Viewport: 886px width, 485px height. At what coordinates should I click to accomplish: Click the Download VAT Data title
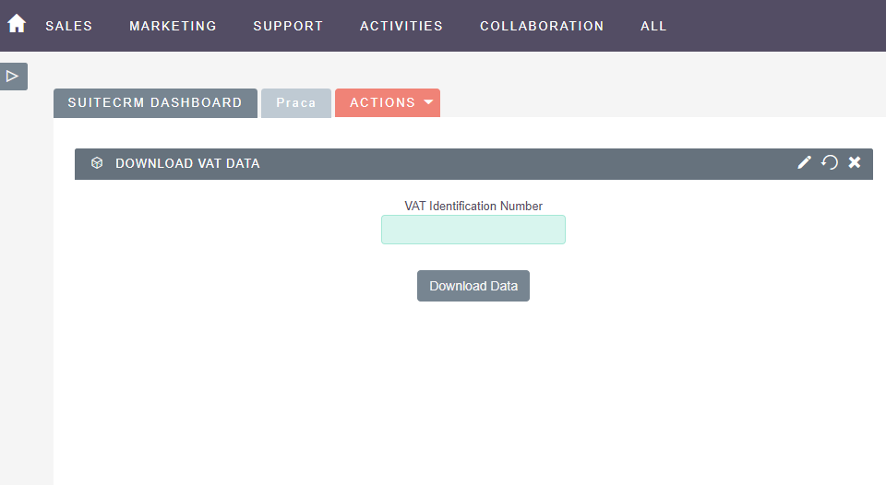click(x=187, y=163)
